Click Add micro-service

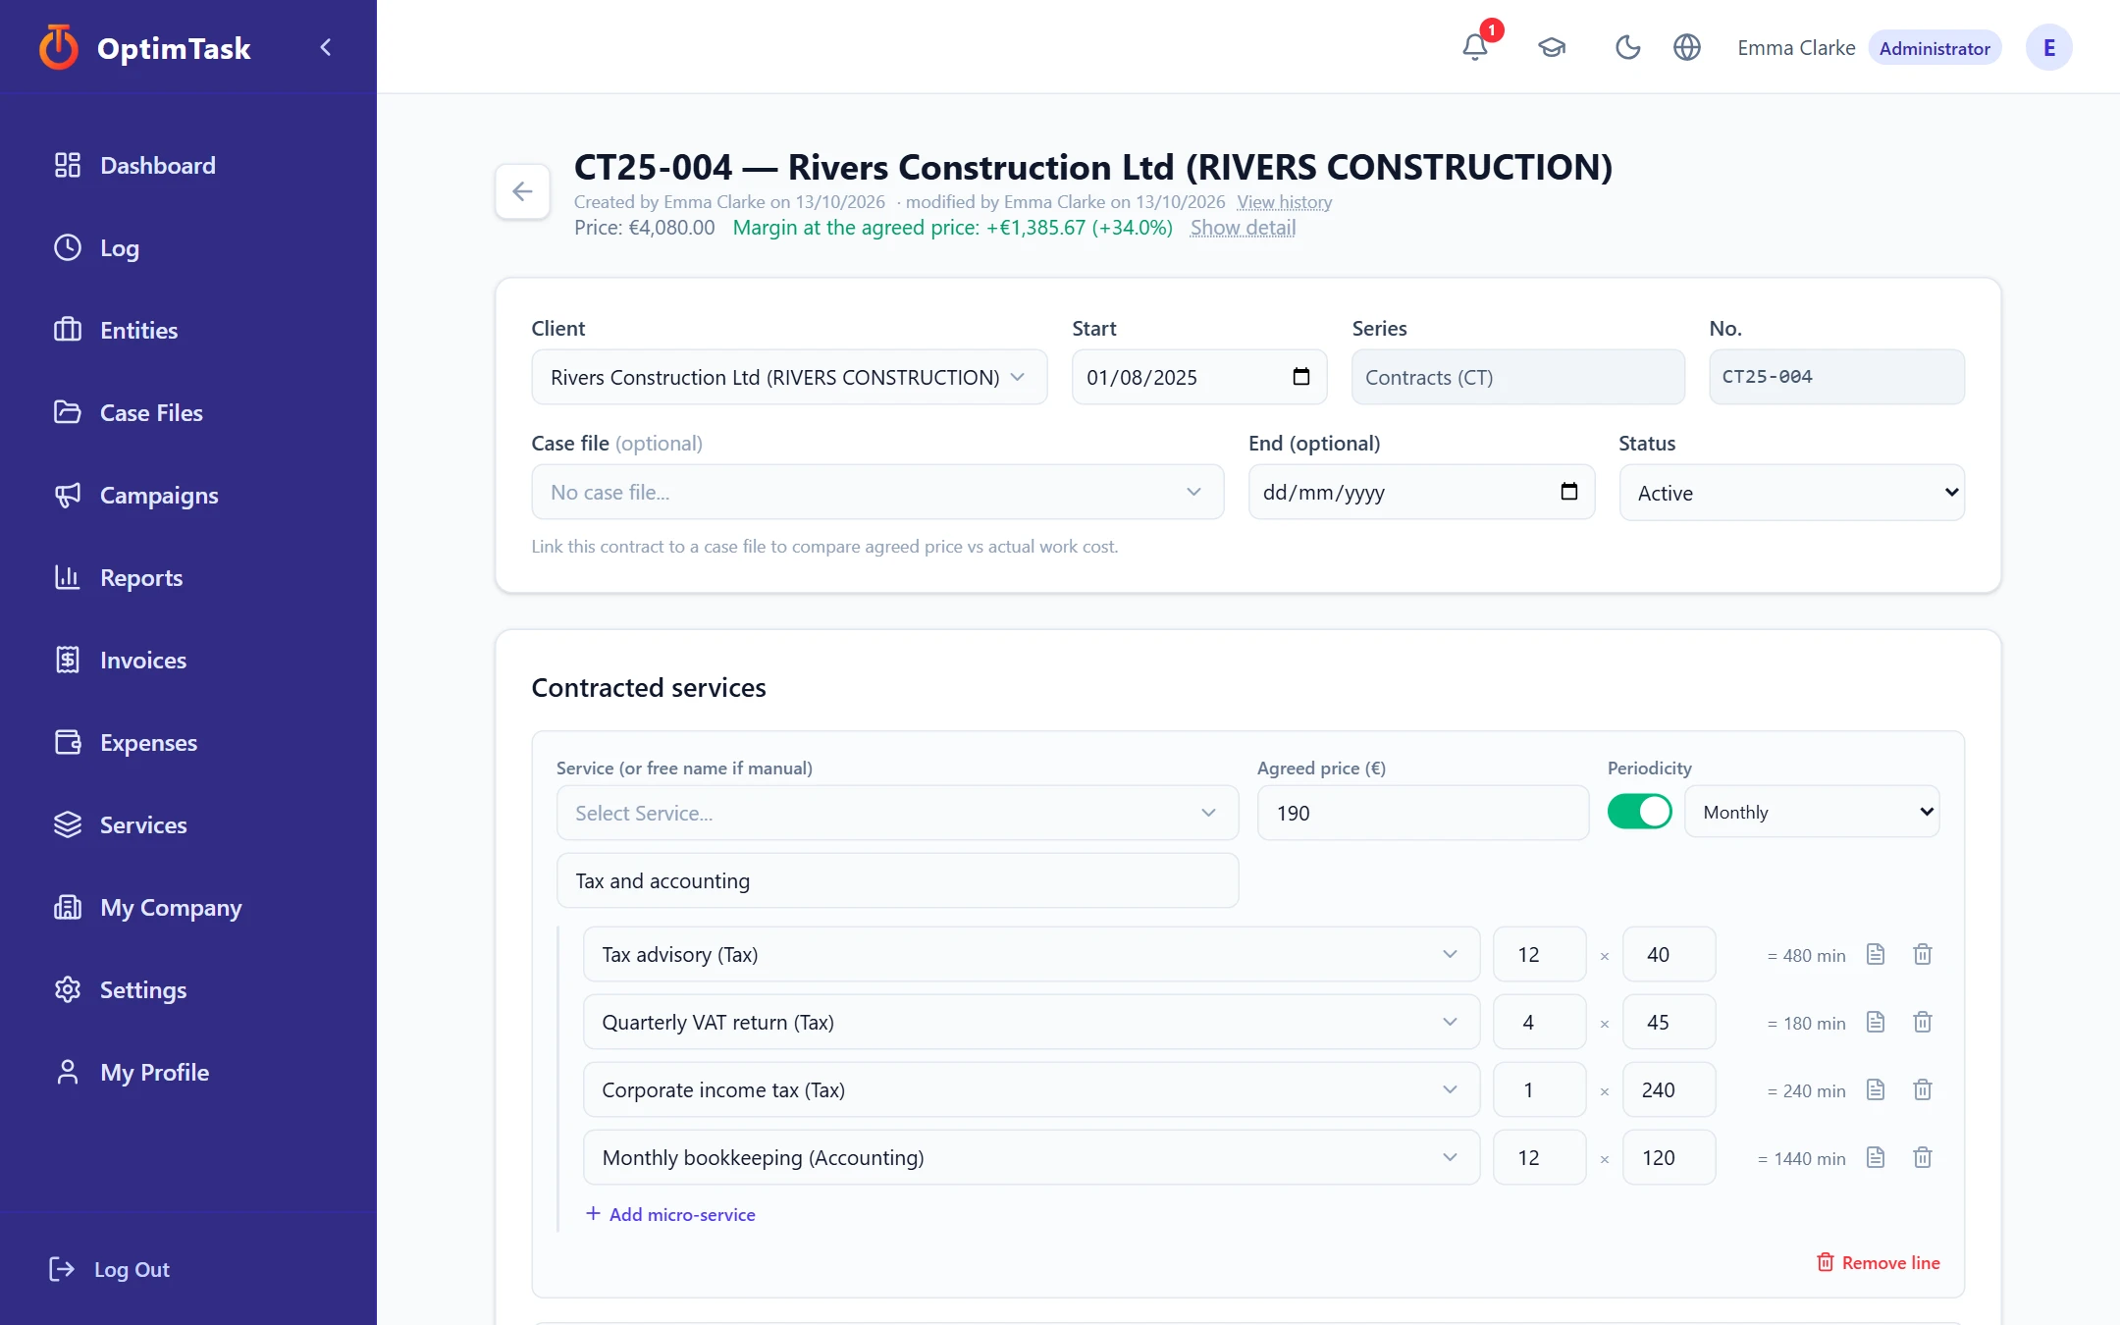pyautogui.click(x=670, y=1214)
